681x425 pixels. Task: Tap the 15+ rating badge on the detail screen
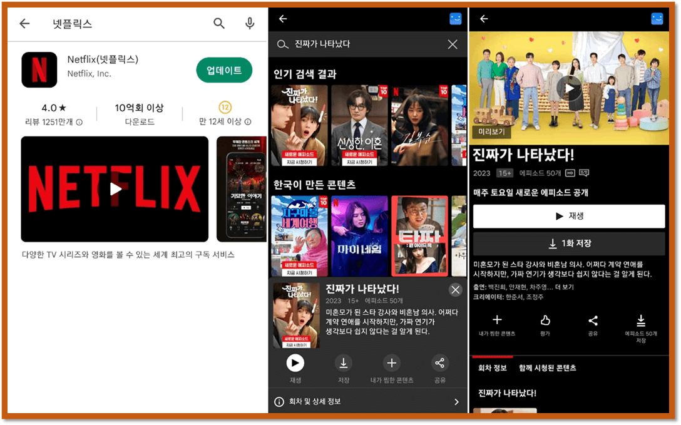point(504,173)
